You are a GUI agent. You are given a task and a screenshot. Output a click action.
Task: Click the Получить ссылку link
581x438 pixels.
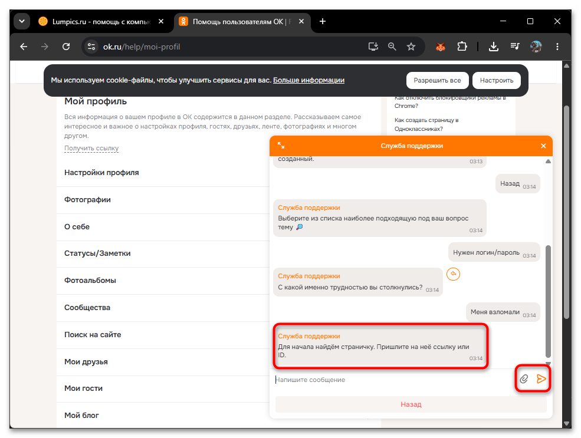(91, 148)
